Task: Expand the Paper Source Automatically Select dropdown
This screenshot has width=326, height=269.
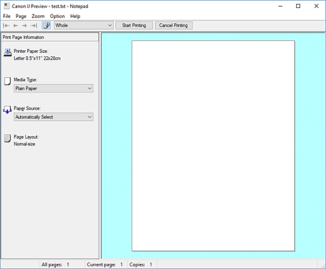Action: [x=54, y=117]
